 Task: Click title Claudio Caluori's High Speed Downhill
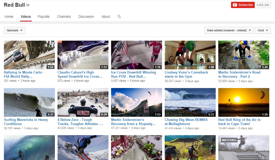[x=80, y=74]
